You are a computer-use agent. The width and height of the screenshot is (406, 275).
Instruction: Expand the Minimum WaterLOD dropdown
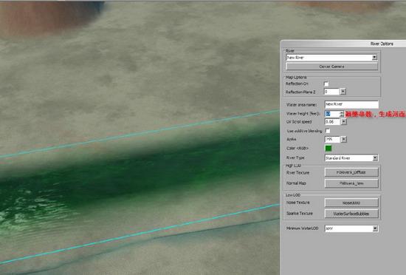351,228
